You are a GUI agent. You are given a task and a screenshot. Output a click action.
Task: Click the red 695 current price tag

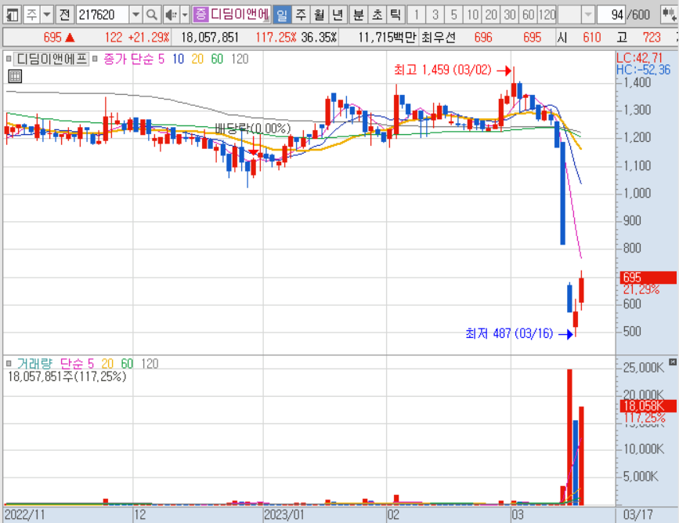click(x=648, y=278)
